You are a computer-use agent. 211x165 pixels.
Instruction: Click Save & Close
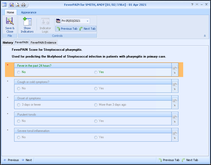(x=10, y=25)
